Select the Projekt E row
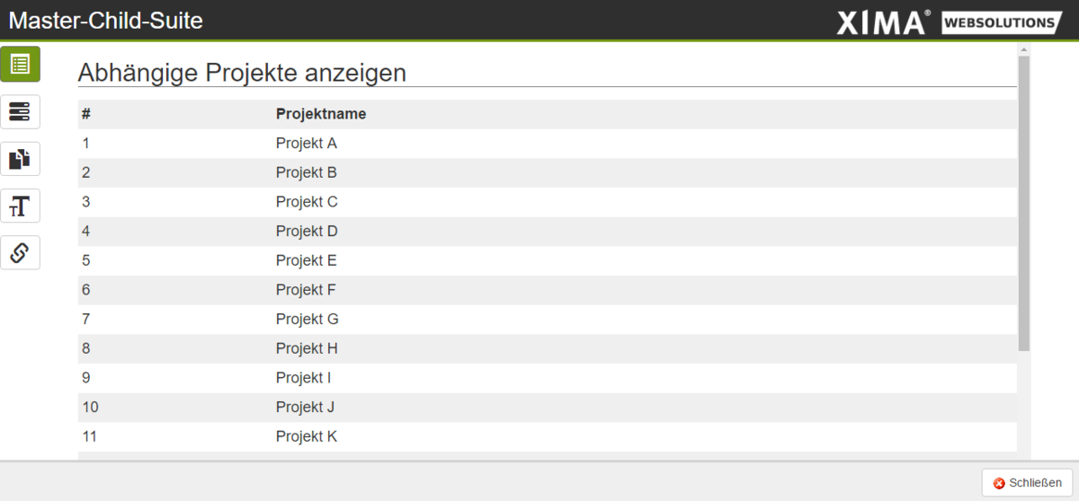Screen dimensions: 1079x501 pyautogui.click(x=548, y=260)
